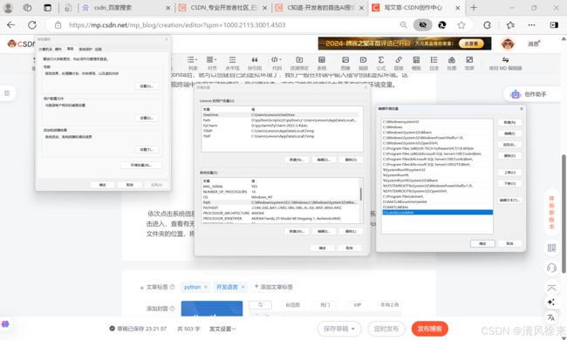
Task: Open the favorites list icon
Action: click(x=510, y=25)
